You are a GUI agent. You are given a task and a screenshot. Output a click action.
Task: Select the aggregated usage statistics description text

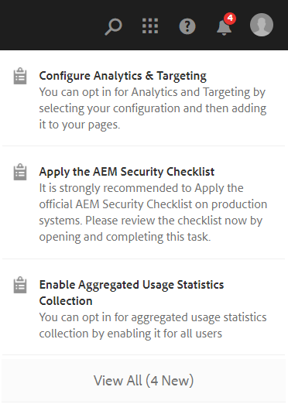pyautogui.click(x=153, y=326)
